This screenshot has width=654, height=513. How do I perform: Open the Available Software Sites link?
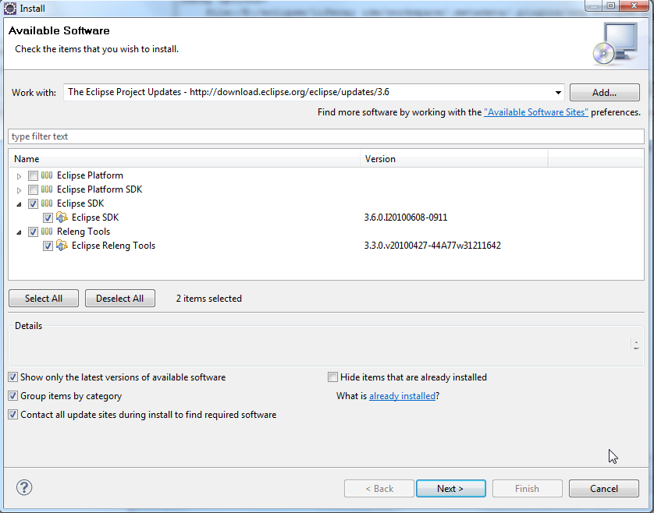click(x=535, y=112)
